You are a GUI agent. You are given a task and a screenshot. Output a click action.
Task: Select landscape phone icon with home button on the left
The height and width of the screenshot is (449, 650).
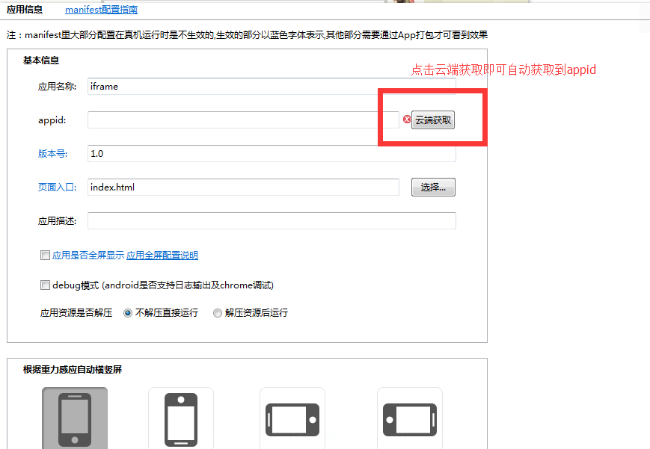click(410, 419)
